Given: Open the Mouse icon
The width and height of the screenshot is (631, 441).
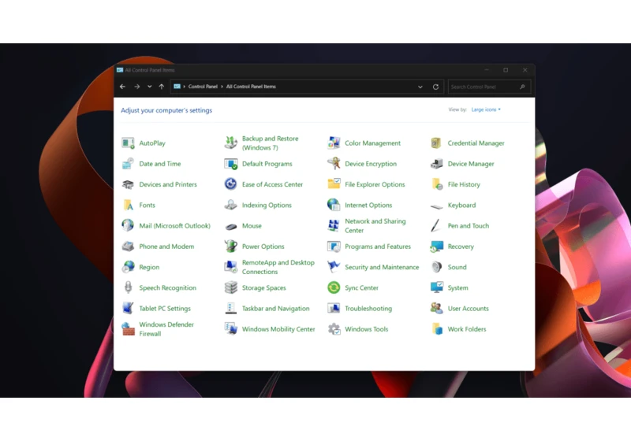Looking at the screenshot, I should (231, 226).
